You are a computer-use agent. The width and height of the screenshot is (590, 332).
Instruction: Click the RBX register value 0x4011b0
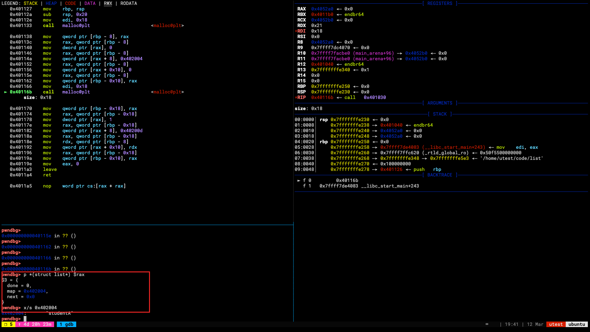(322, 14)
